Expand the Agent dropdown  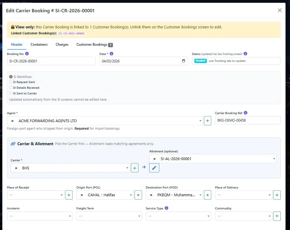(x=200, y=121)
